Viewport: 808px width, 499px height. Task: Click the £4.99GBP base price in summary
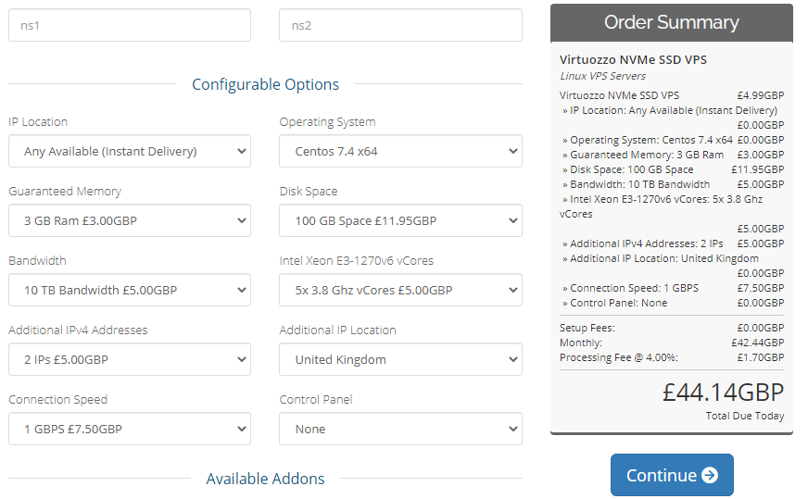(761, 95)
